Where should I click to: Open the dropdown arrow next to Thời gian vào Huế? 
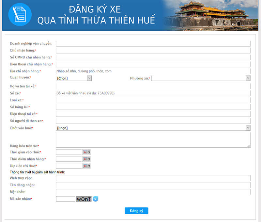coord(89,152)
